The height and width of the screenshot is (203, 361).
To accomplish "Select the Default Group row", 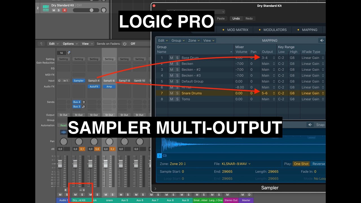I will pos(240,81).
